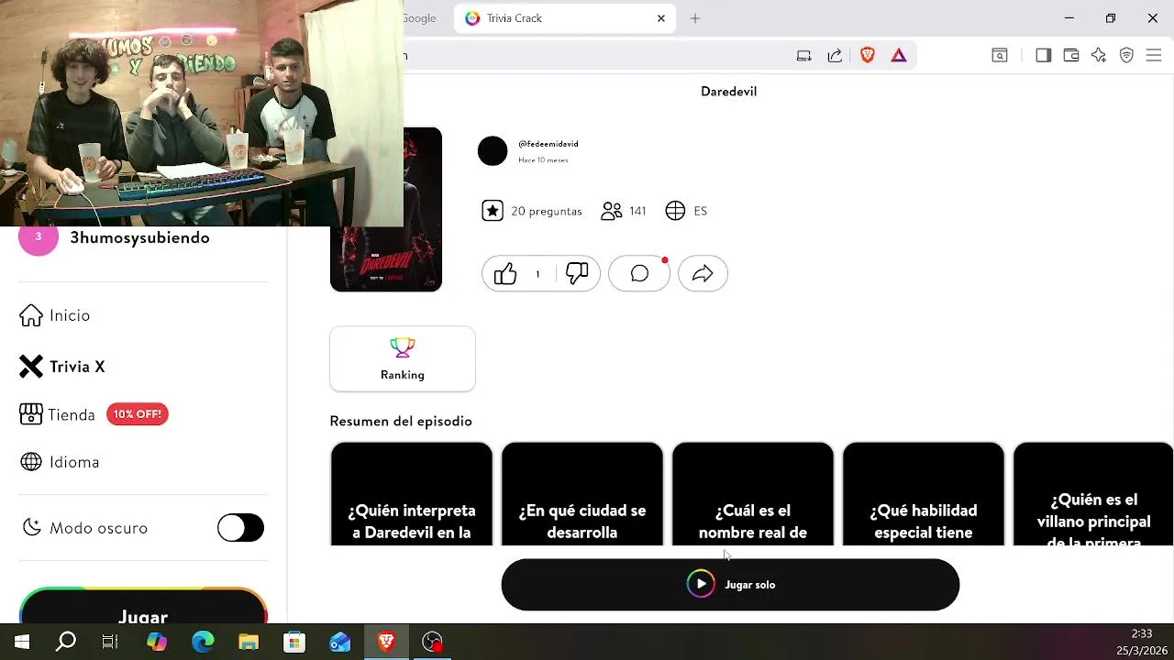
Task: Click the ES language globe icon
Action: pyautogui.click(x=675, y=211)
